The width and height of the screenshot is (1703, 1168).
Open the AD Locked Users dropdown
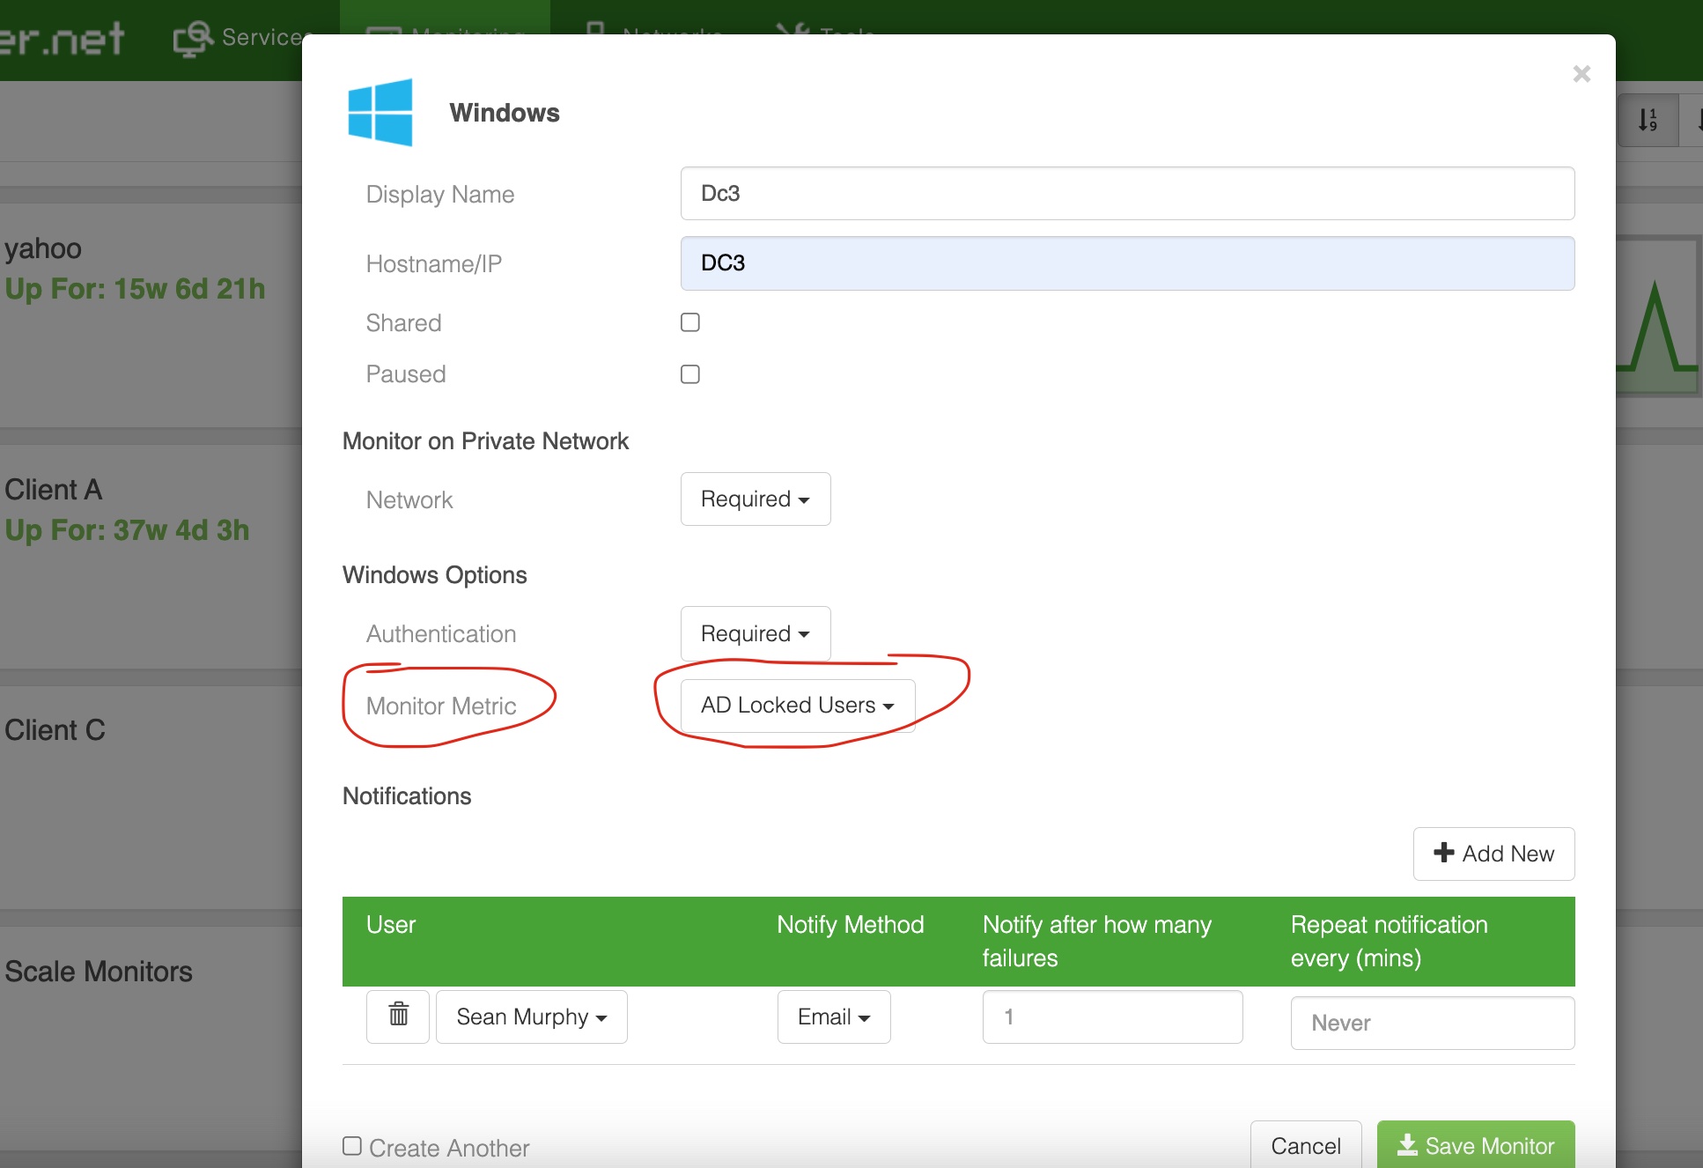797,706
